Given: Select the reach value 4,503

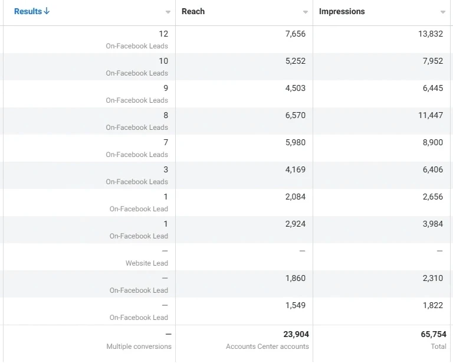Looking at the screenshot, I should pyautogui.click(x=296, y=88).
